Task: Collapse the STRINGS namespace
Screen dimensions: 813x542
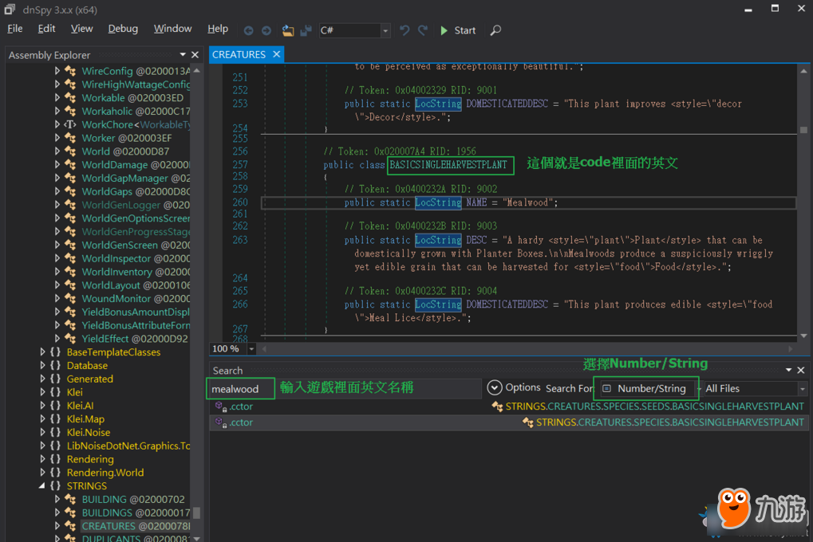Action: pyautogui.click(x=42, y=486)
